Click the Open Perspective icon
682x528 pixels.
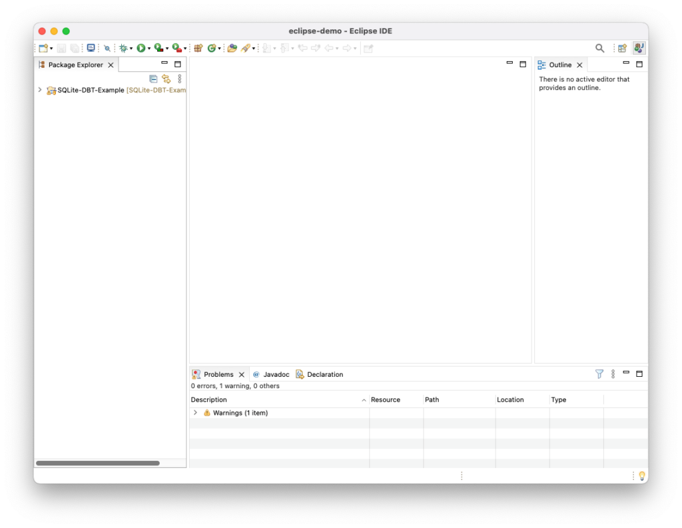point(622,48)
